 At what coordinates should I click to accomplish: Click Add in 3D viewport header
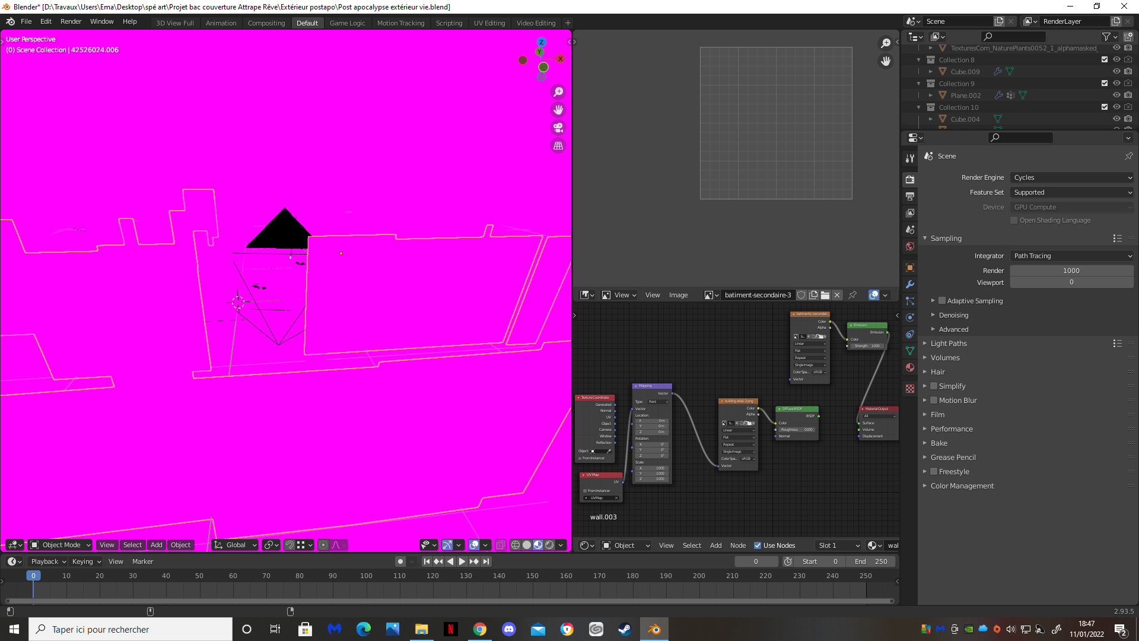(156, 545)
